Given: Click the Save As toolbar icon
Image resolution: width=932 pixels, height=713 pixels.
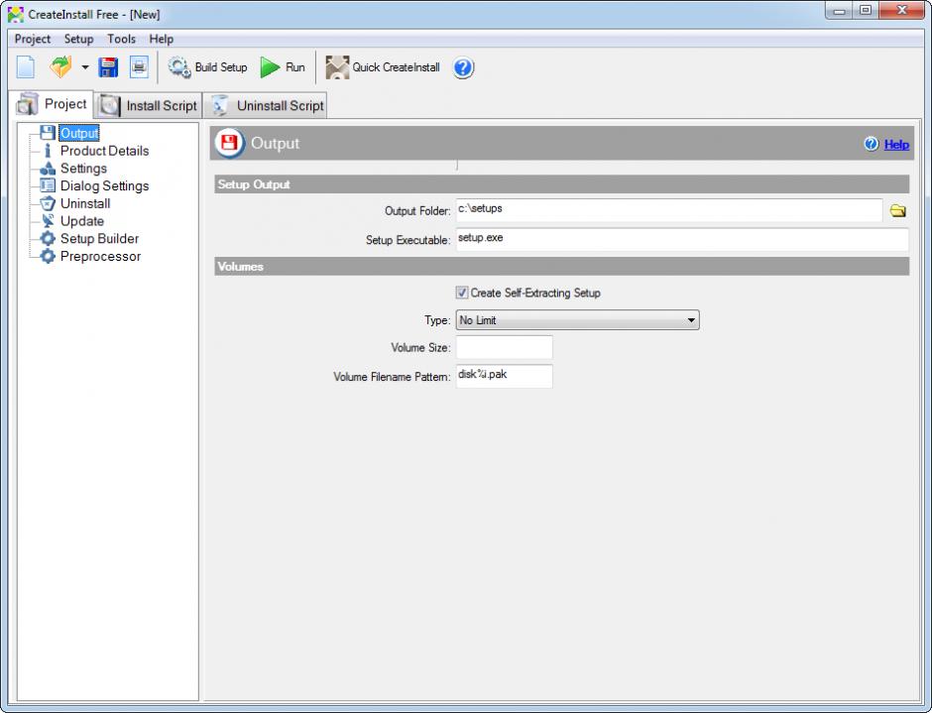Looking at the screenshot, I should [139, 67].
